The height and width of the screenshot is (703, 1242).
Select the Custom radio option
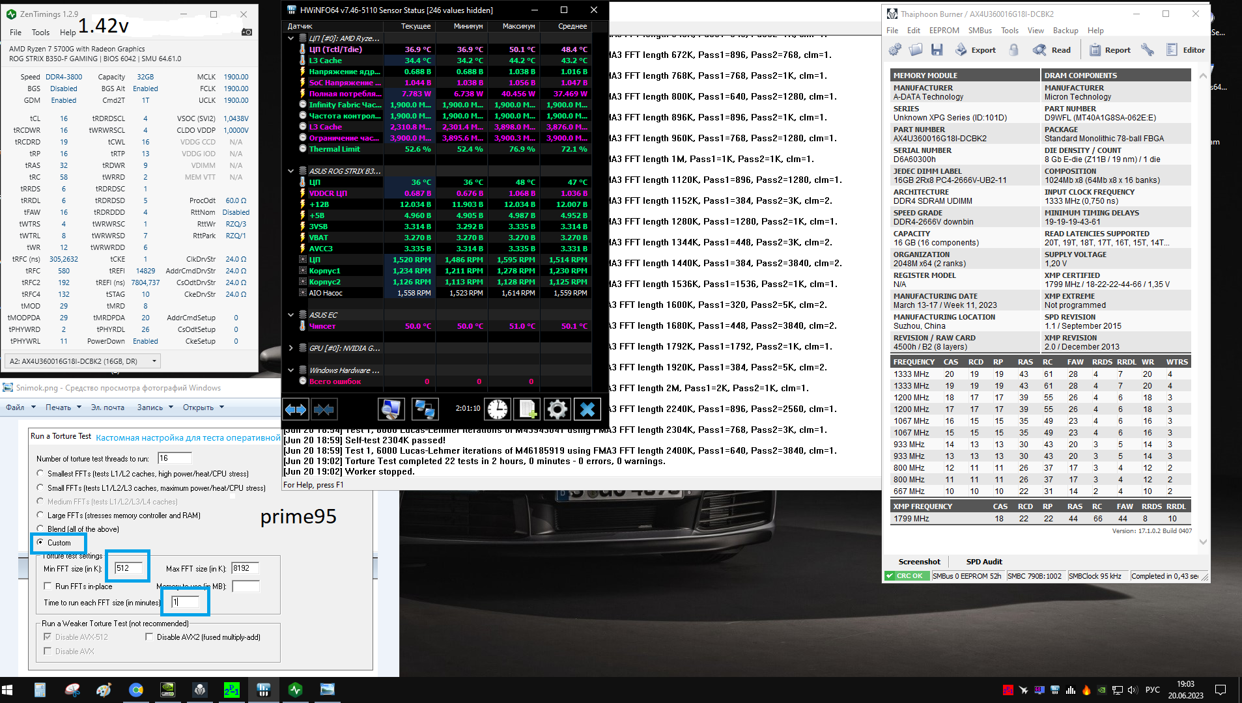click(40, 542)
